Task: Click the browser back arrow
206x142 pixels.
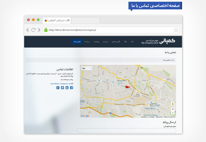Action: [x=28, y=30]
